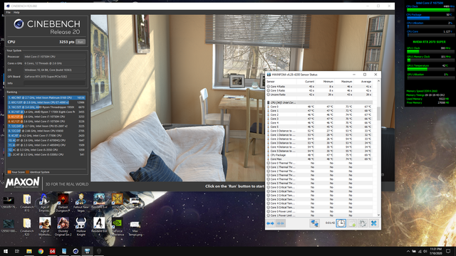Open the notification center icon
This screenshot has height=256, width=456.
(x=448, y=251)
